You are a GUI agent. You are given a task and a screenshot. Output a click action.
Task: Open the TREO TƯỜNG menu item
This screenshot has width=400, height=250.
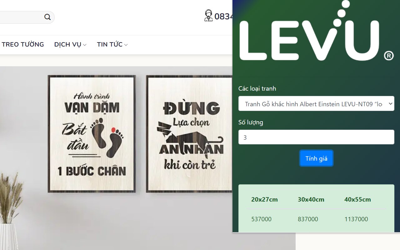coord(22,44)
